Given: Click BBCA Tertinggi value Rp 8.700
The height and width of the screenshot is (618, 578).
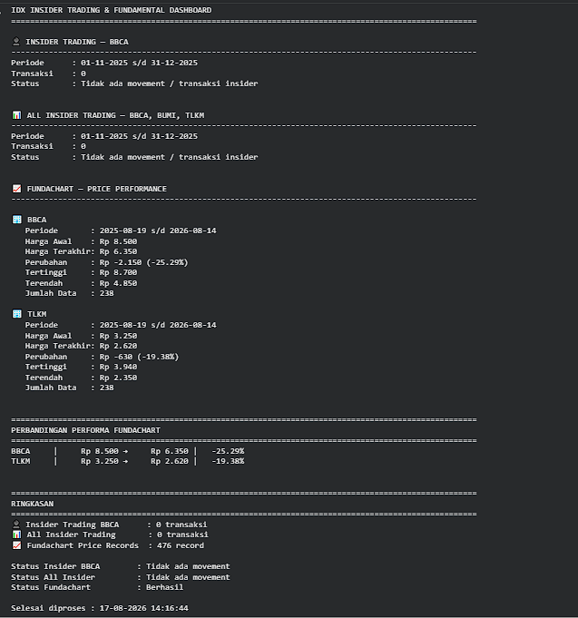Looking at the screenshot, I should click(118, 272).
